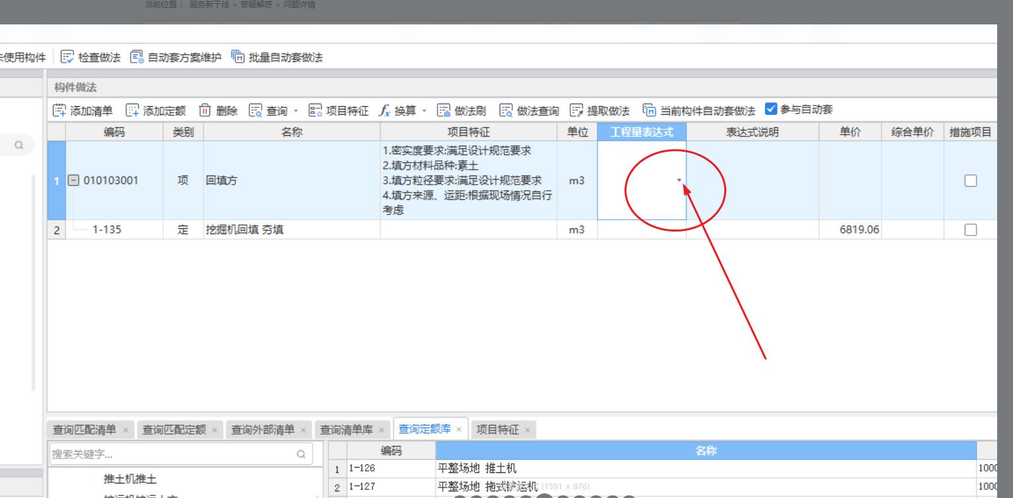Switch to 查询匹配清单 tab
Screen dimensions: 1013x498
[x=85, y=430]
